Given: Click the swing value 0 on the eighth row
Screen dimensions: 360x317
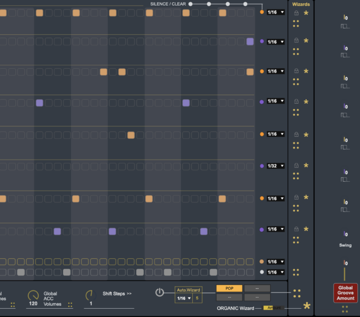Looking at the screenshot, I should [x=346, y=234].
